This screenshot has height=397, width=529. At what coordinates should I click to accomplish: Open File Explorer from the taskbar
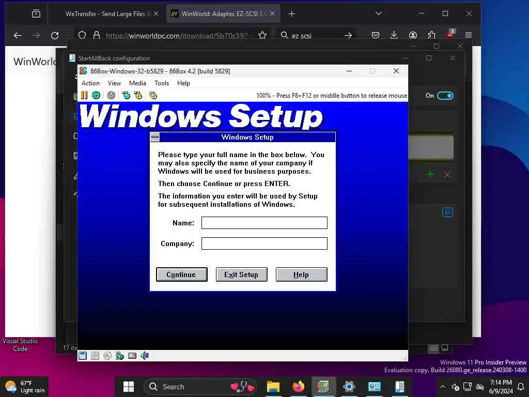[x=273, y=387]
